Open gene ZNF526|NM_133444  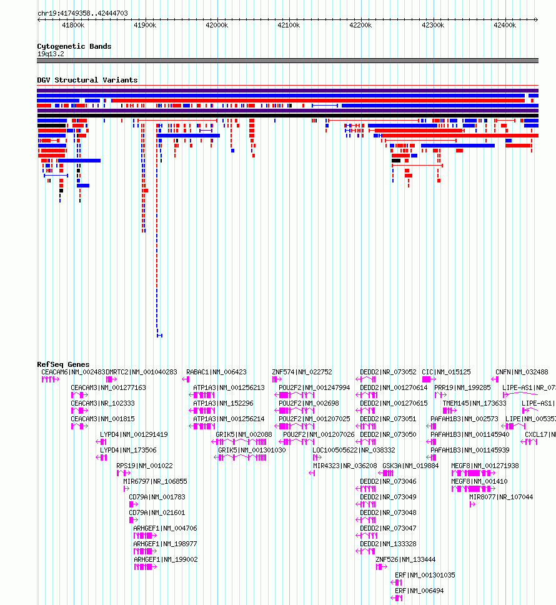point(405,559)
